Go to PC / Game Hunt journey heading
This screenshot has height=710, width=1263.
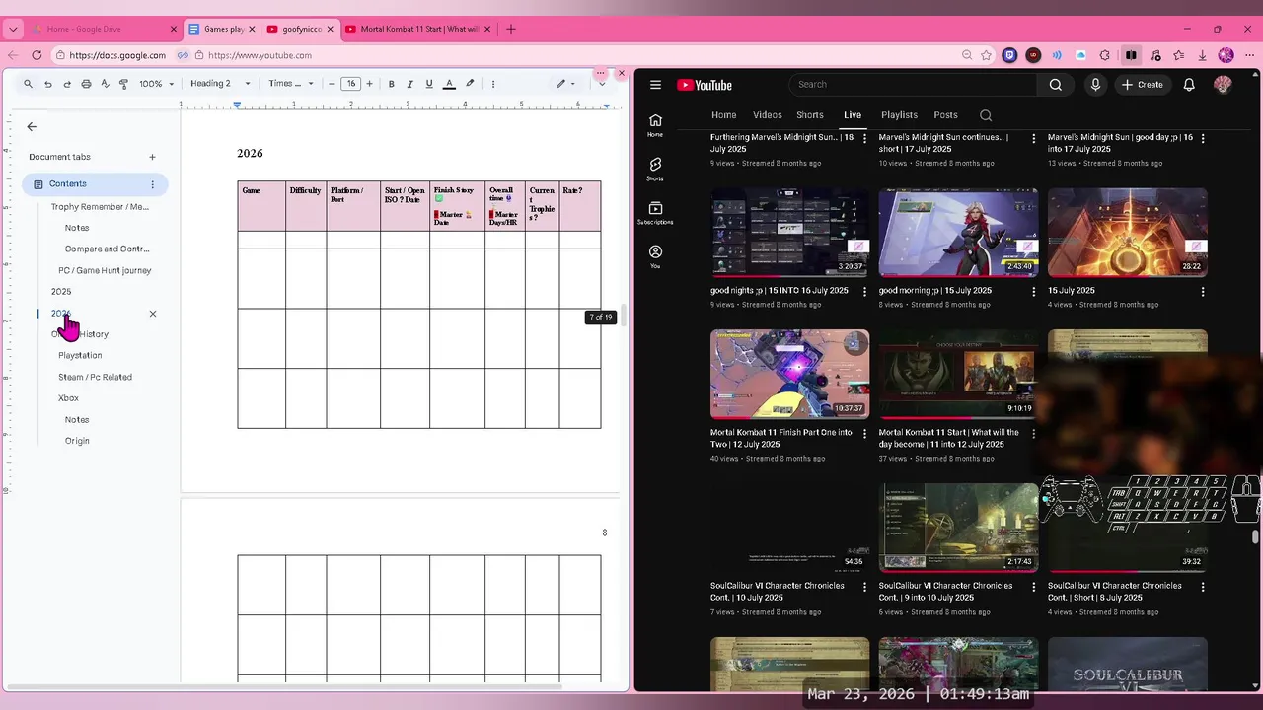(x=105, y=270)
